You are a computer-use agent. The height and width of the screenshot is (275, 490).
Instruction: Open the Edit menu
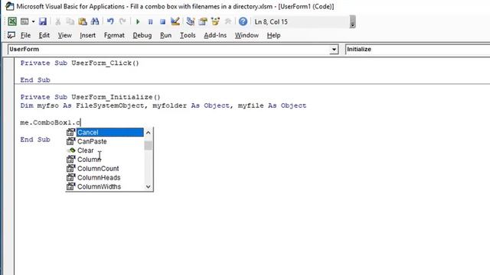[x=44, y=35]
